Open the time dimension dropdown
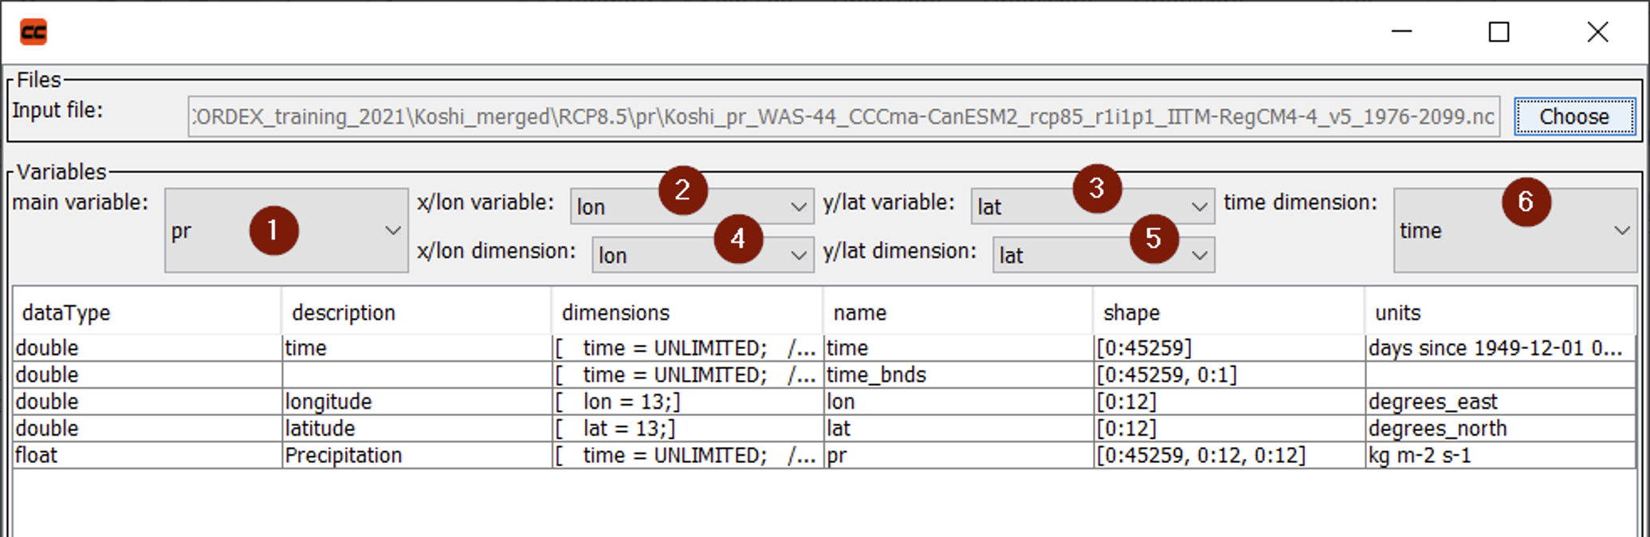 tap(1514, 231)
